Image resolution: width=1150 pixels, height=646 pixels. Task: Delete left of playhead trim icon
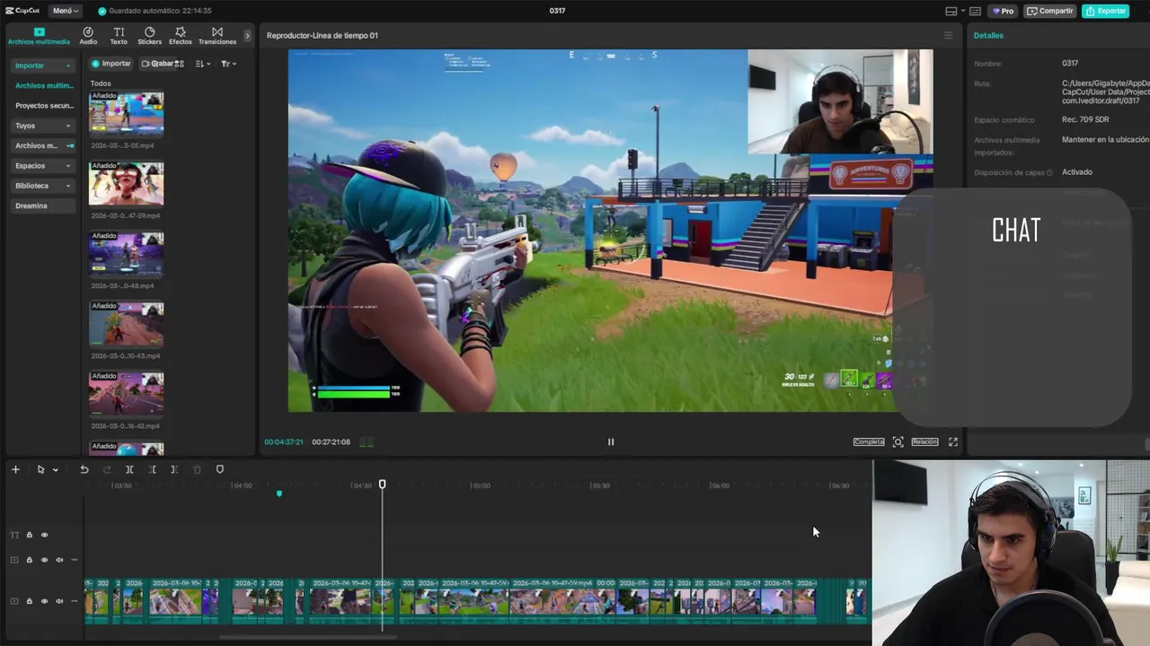tap(152, 469)
